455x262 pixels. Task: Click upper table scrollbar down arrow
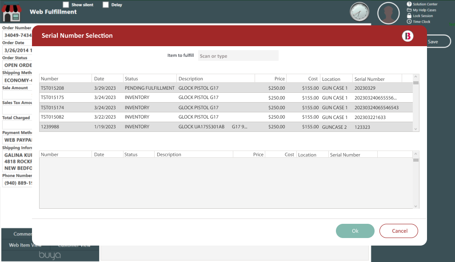415,129
